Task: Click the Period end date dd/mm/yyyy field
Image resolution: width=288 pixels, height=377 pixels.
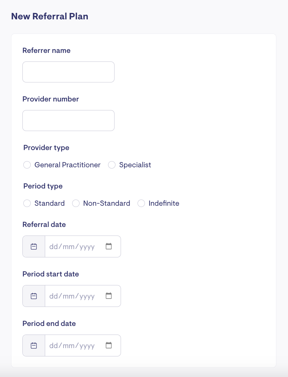Action: coord(72,346)
